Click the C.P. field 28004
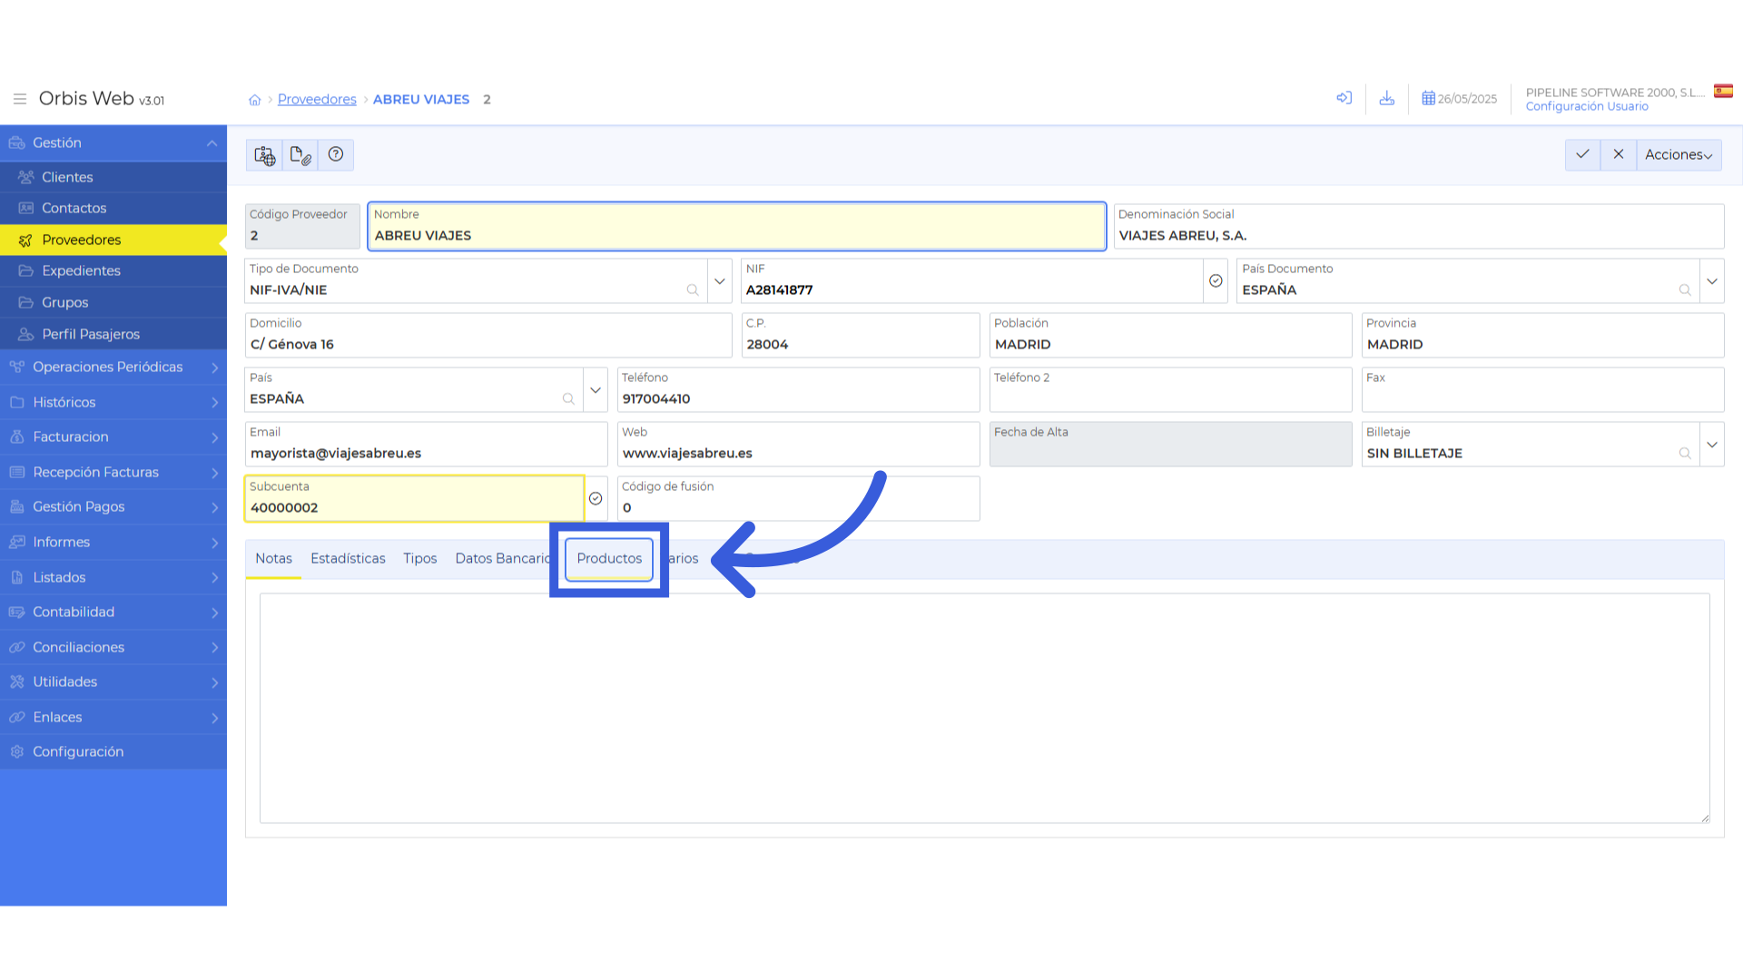This screenshot has width=1743, height=980. [861, 335]
